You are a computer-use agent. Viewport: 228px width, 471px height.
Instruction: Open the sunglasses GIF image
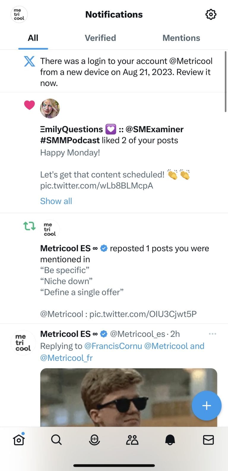tap(129, 397)
